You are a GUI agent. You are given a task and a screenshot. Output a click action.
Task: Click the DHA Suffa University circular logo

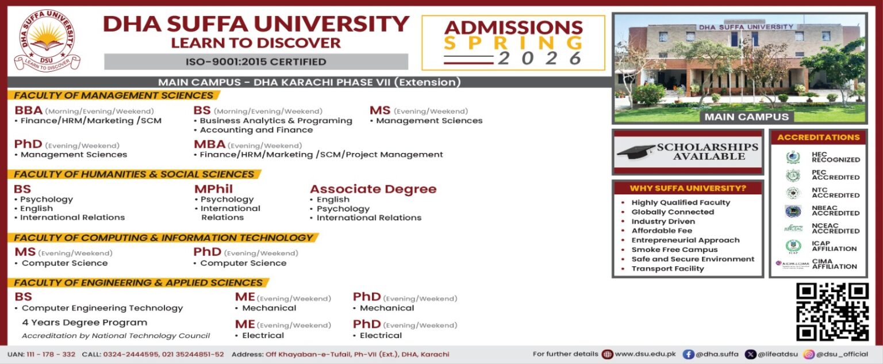47,40
